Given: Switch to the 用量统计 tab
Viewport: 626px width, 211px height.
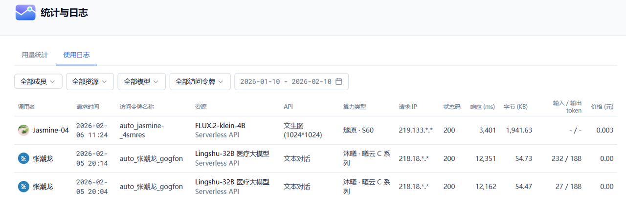Looking at the screenshot, I should tap(35, 55).
